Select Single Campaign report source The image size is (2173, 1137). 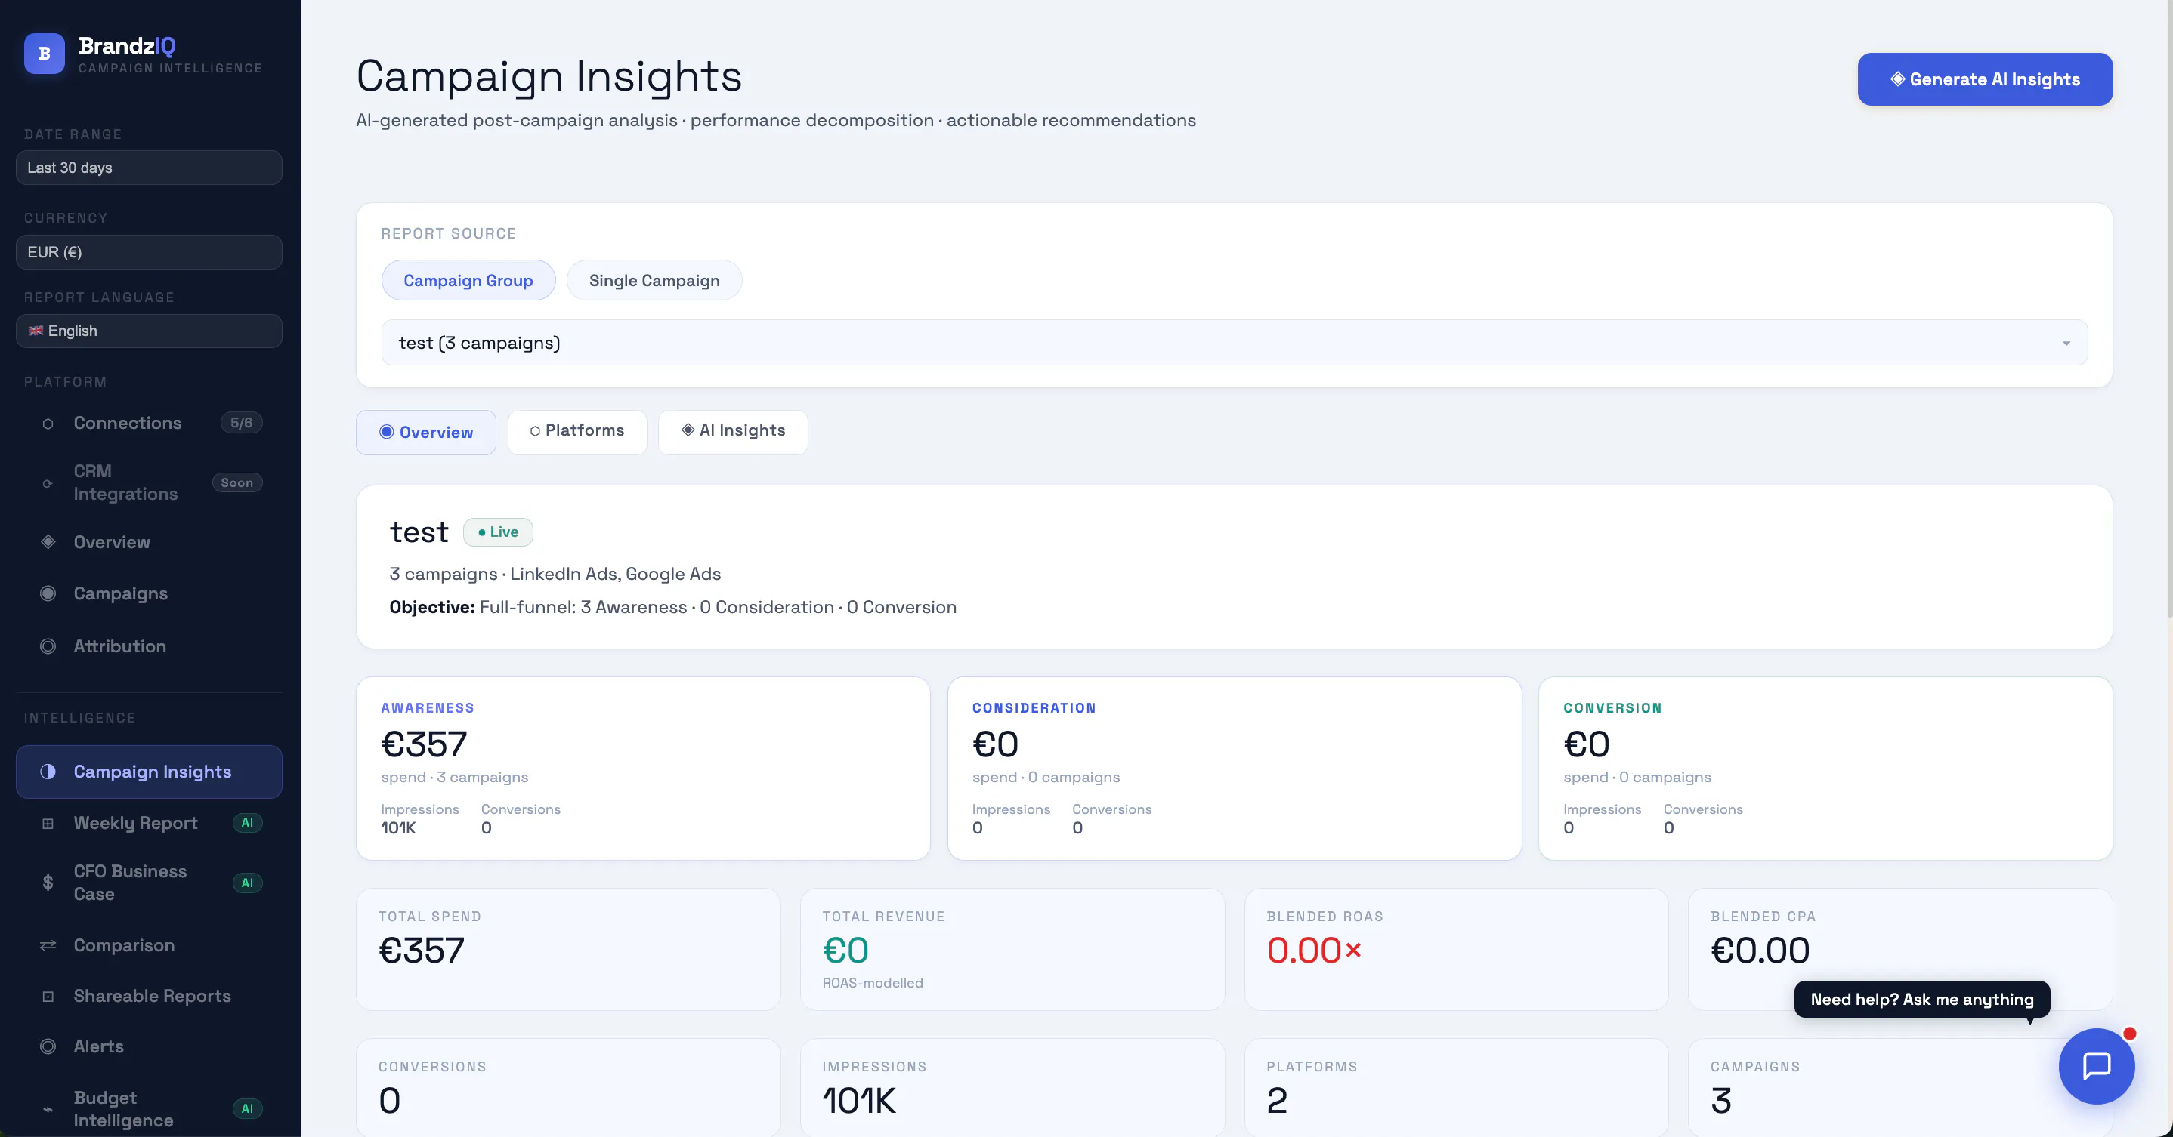point(654,280)
